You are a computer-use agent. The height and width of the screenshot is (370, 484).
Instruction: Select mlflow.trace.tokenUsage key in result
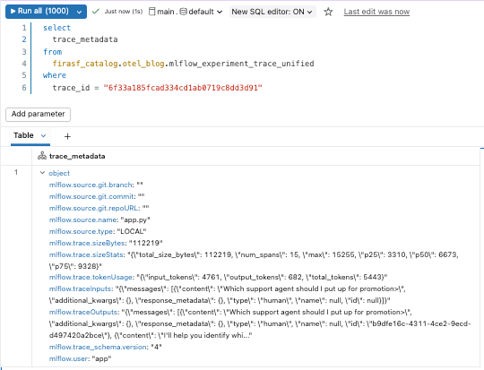coord(91,277)
